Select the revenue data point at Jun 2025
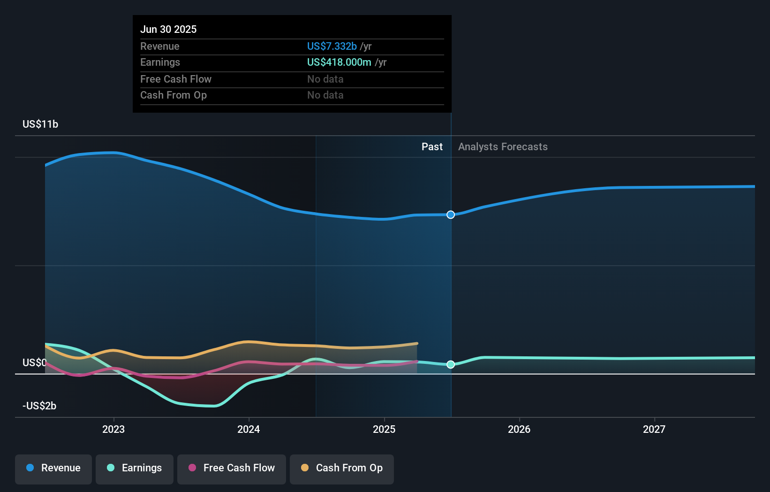770x492 pixels. 451,215
